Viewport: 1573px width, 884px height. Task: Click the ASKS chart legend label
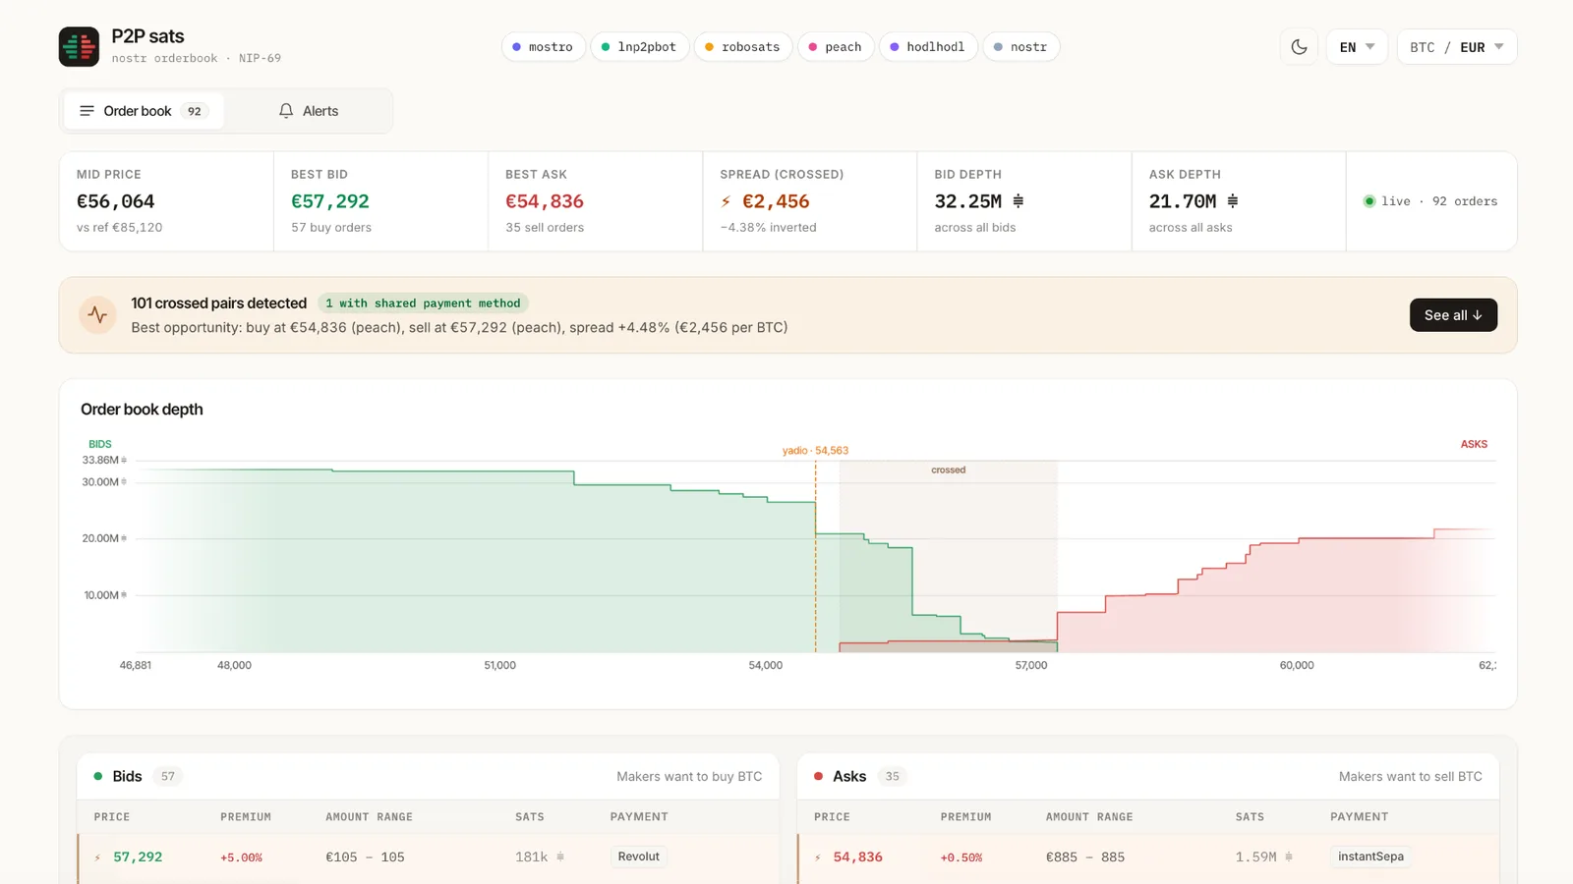point(1474,444)
